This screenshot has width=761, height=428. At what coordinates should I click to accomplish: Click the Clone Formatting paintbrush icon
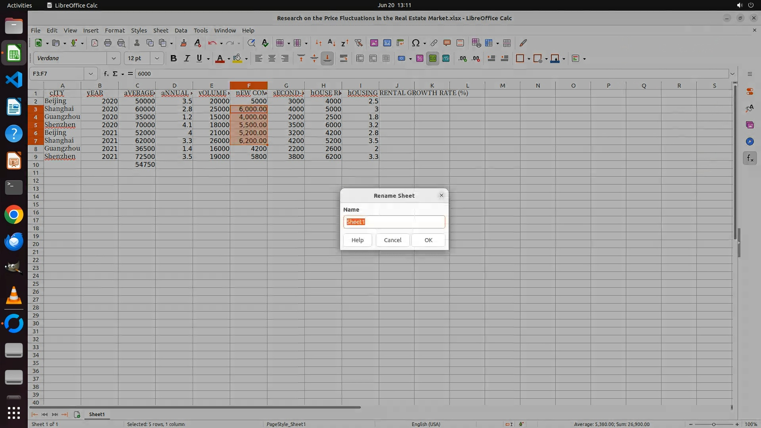(x=184, y=43)
